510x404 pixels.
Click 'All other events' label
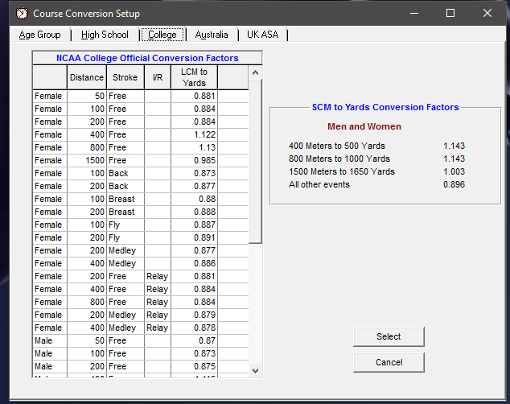tap(319, 184)
